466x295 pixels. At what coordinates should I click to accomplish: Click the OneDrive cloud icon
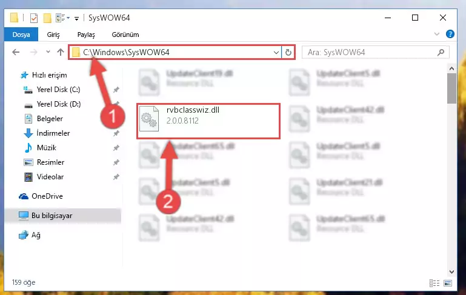click(x=24, y=196)
